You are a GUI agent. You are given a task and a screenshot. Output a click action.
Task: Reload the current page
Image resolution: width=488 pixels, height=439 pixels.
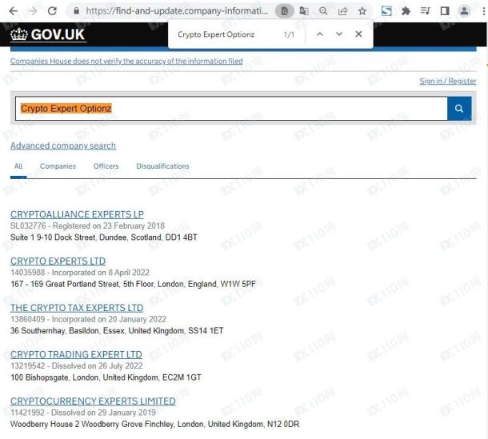[x=52, y=11]
